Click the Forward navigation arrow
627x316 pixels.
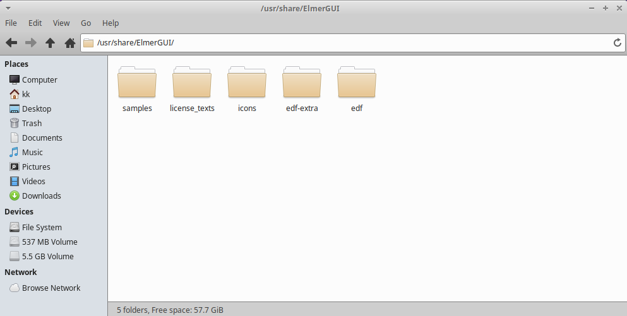point(31,43)
